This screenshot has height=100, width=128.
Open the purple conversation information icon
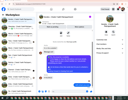coord(90,17)
